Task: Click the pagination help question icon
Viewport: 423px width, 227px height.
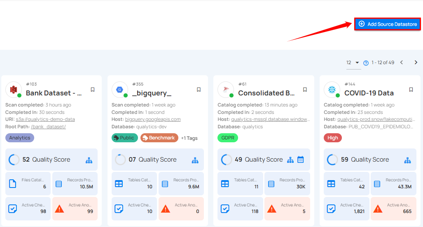Action: pos(366,63)
